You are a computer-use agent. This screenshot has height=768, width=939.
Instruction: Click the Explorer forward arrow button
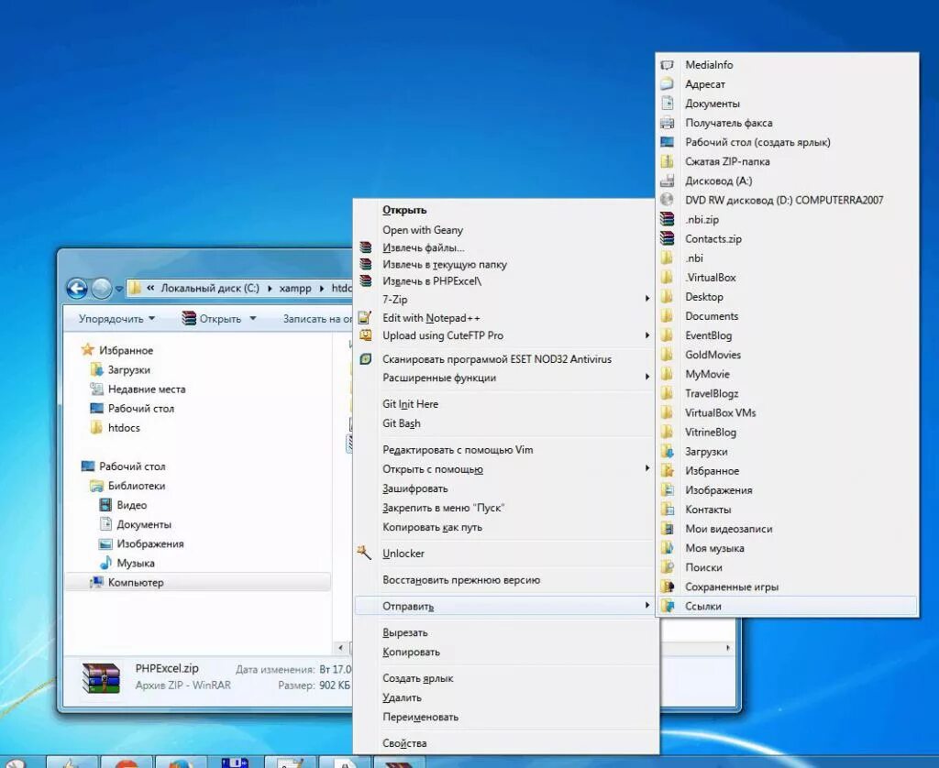tap(101, 289)
